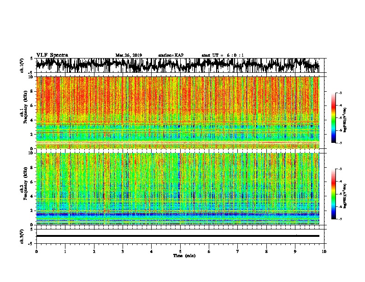Click the "10" kHz tick of ch.2 spectrogram
Image resolution: width=365 pixels, height=282 pixels.
[x=31, y=153]
